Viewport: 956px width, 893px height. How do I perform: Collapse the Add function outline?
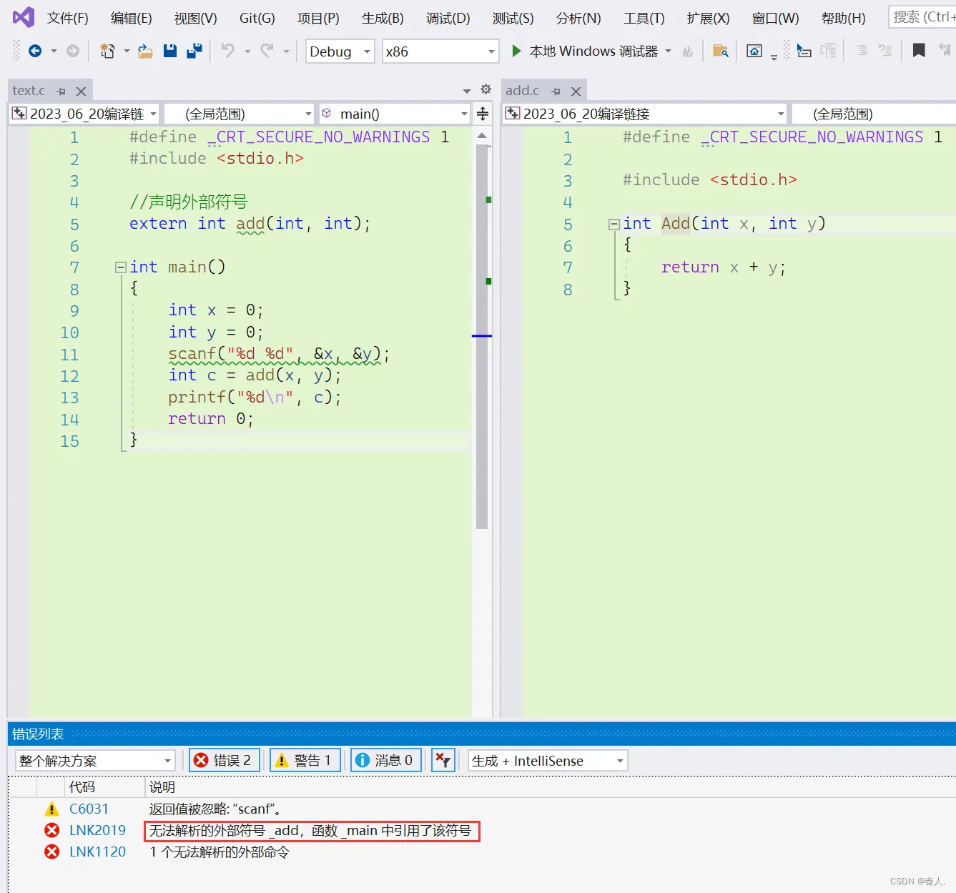(x=613, y=225)
